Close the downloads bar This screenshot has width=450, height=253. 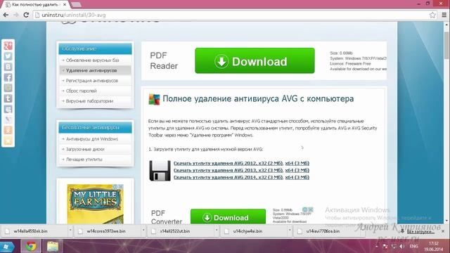pyautogui.click(x=443, y=231)
